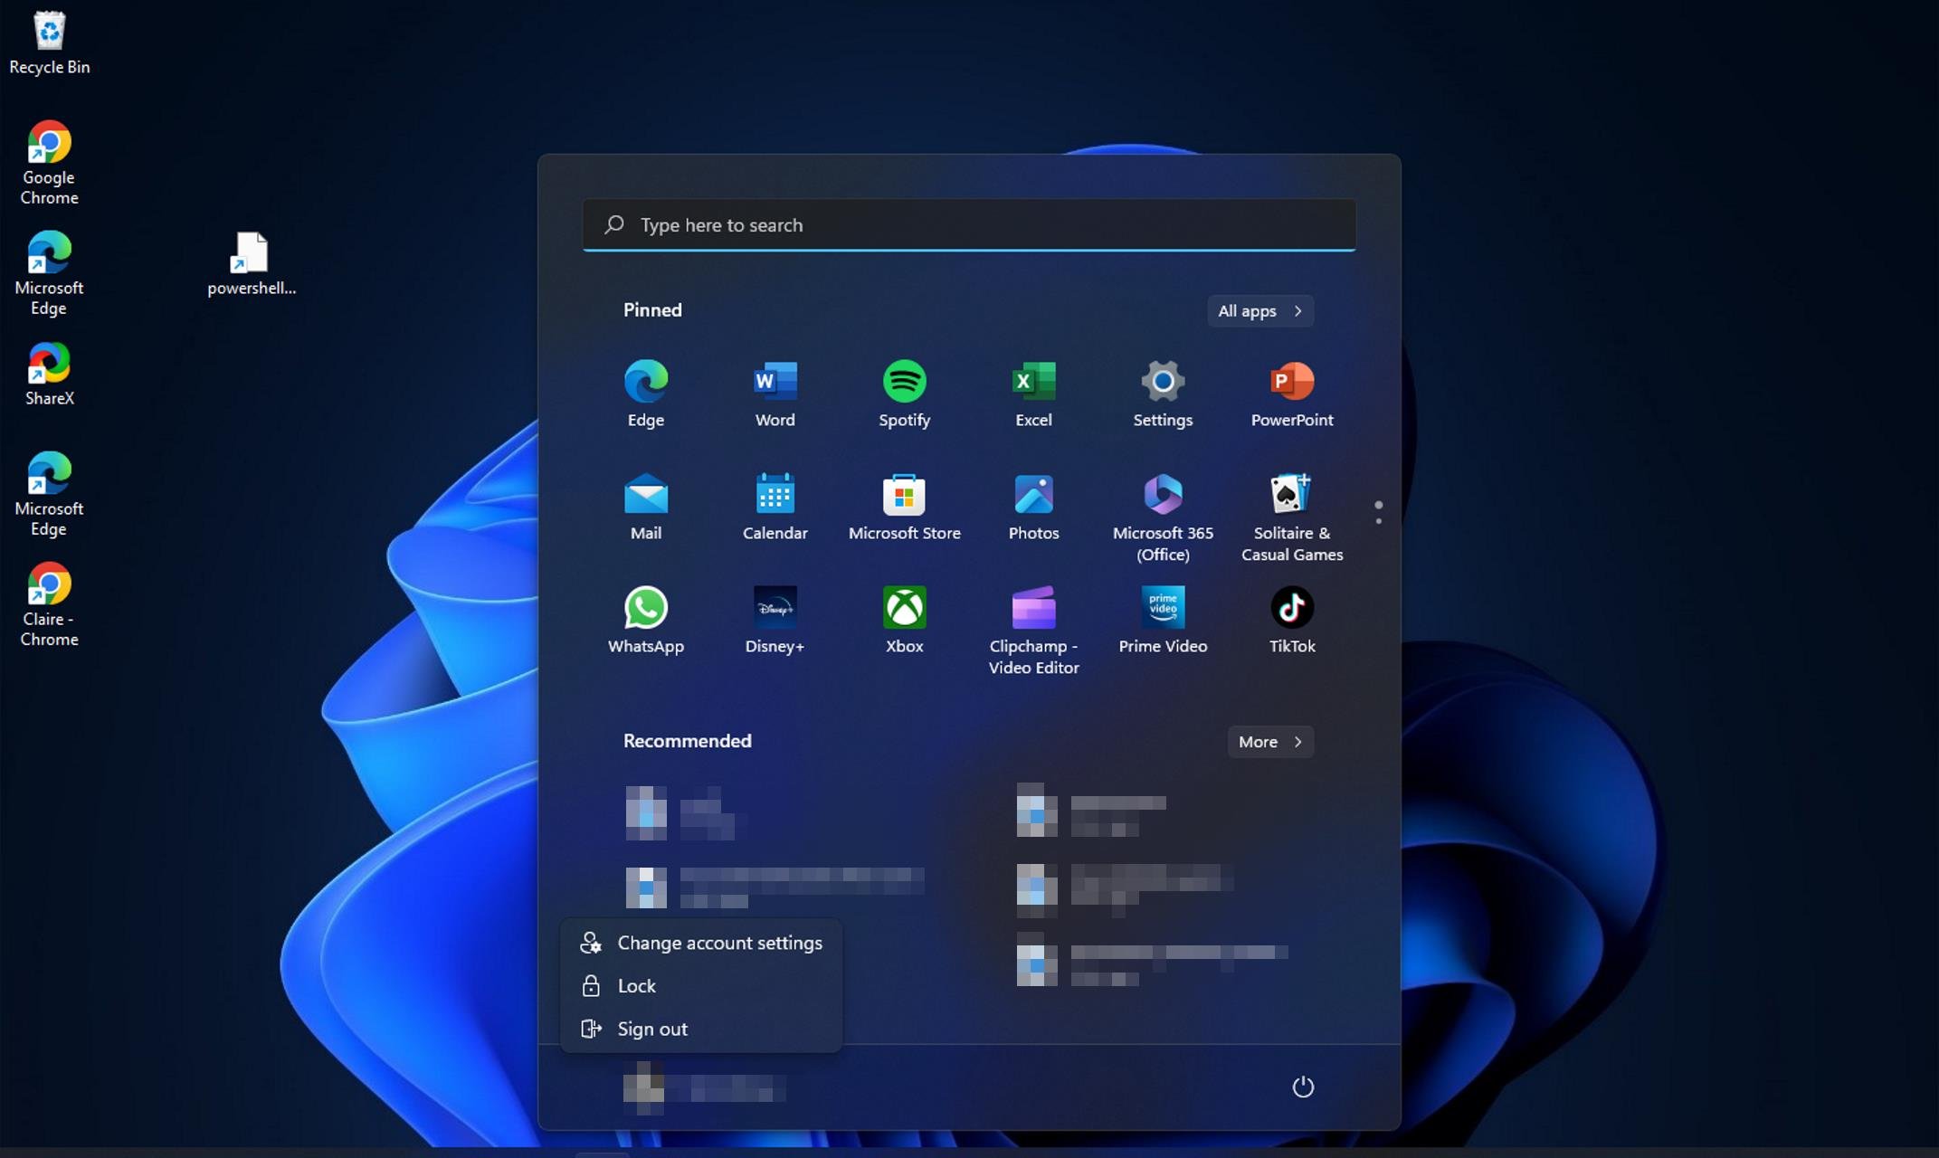
Task: Open Spotify pinned app
Action: click(x=904, y=394)
